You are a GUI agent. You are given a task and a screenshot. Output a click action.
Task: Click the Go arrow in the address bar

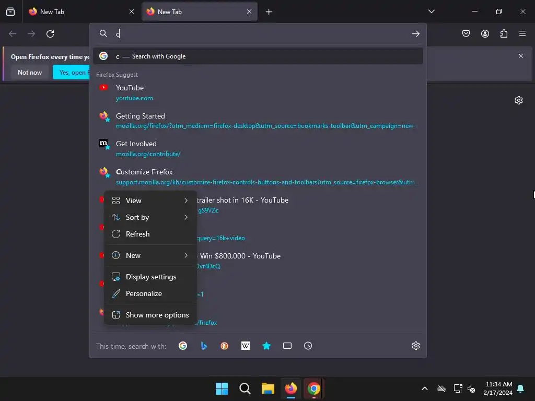(x=415, y=34)
